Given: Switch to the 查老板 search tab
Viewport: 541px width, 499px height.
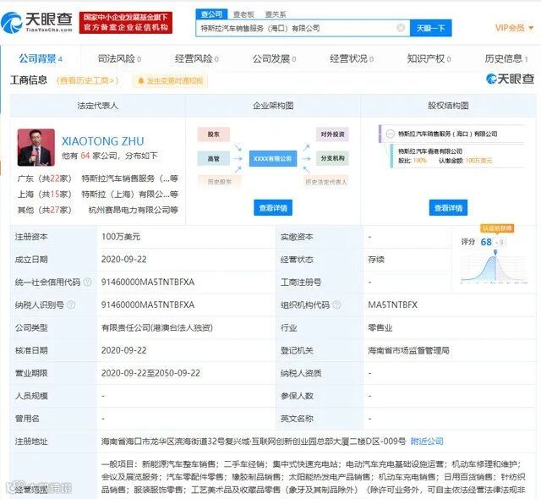Looking at the screenshot, I should 243,14.
